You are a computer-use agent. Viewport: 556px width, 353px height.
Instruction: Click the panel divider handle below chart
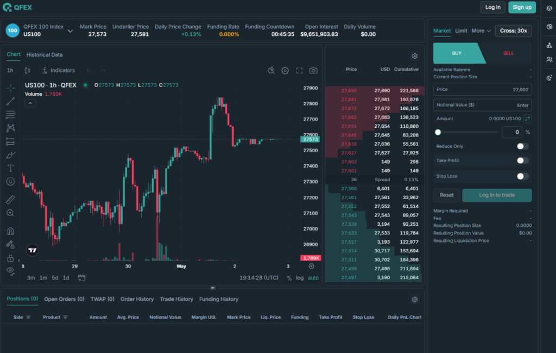point(213,288)
